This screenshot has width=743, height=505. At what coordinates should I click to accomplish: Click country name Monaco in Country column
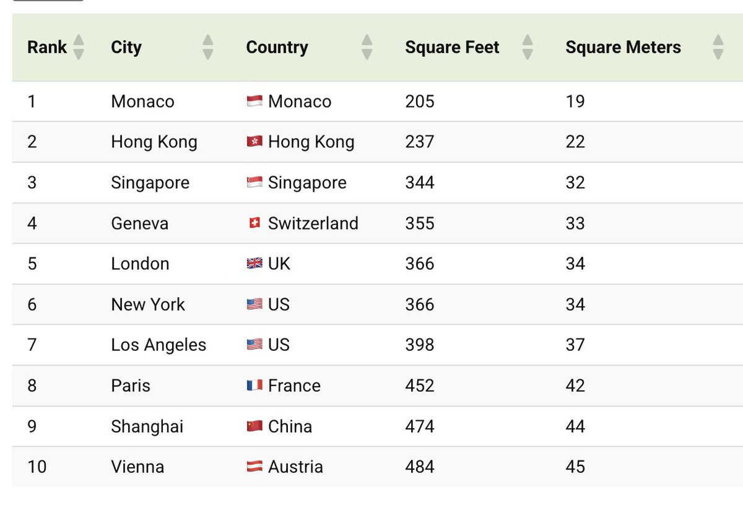(300, 101)
